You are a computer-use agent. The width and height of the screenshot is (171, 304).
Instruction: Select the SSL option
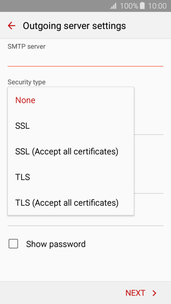pos(71,126)
